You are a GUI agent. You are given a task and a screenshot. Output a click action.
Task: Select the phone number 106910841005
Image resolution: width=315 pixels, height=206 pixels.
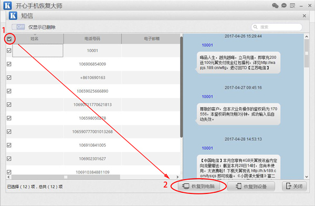[x=92, y=145]
